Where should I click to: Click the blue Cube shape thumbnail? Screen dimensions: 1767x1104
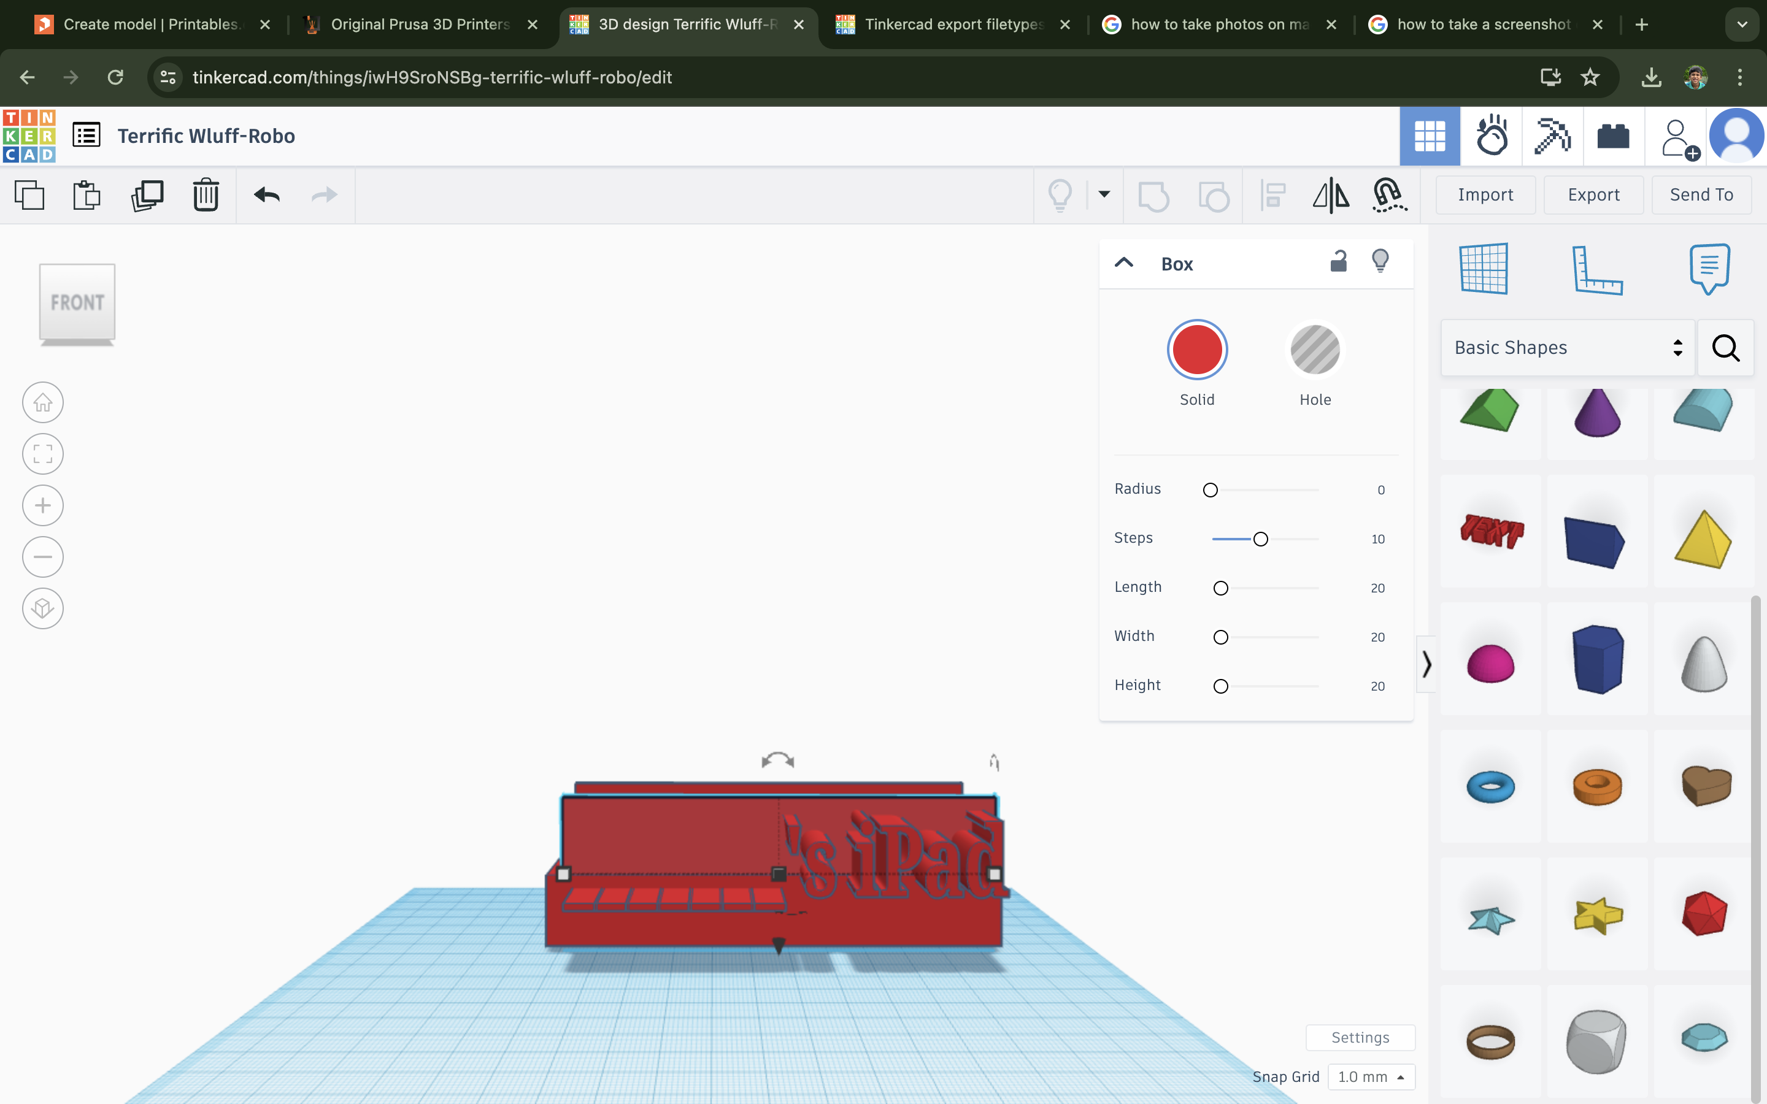click(x=1596, y=534)
